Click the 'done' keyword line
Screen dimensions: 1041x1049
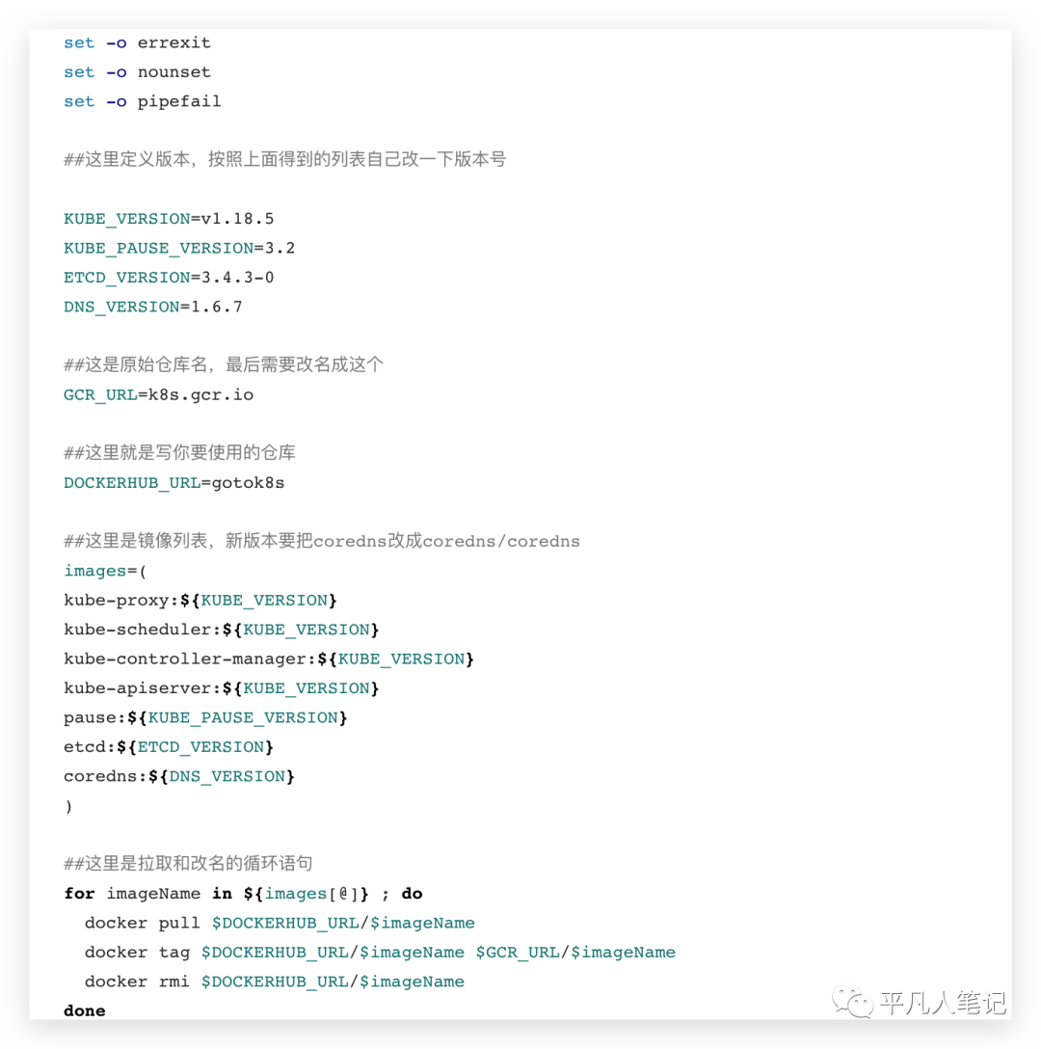[x=84, y=1010]
